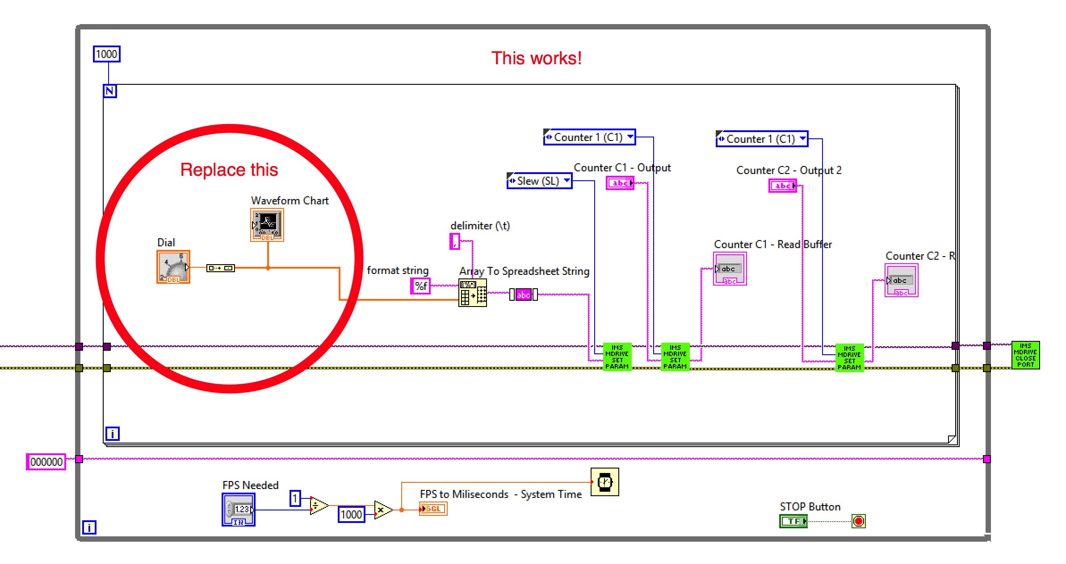Select the pink shift register on left loop border
This screenshot has width=1066, height=564.
[x=79, y=459]
